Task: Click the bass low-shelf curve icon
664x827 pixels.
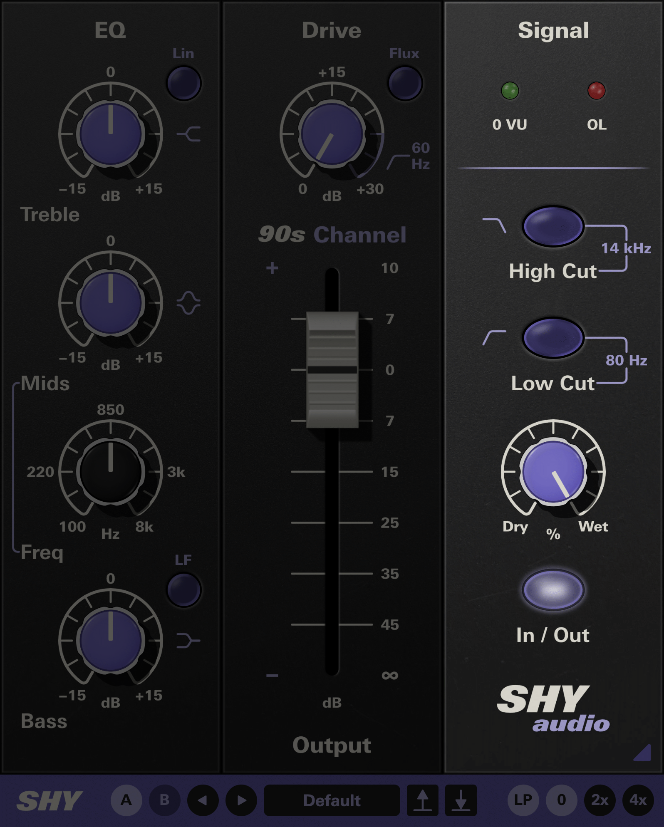Action: tap(189, 641)
